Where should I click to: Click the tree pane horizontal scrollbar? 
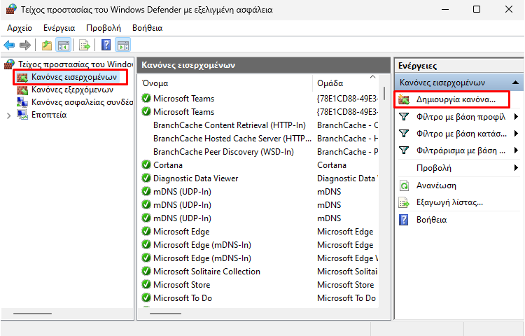[32, 314]
